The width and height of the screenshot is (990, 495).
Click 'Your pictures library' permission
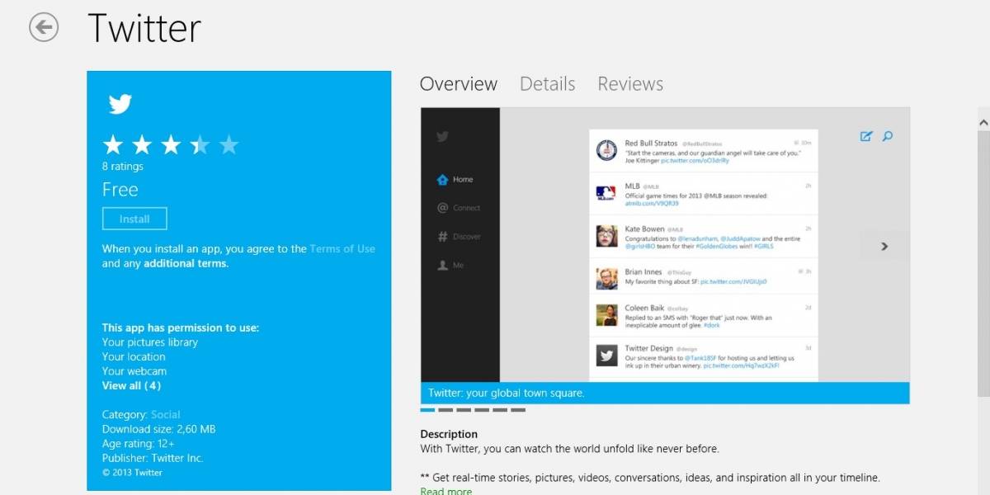150,342
